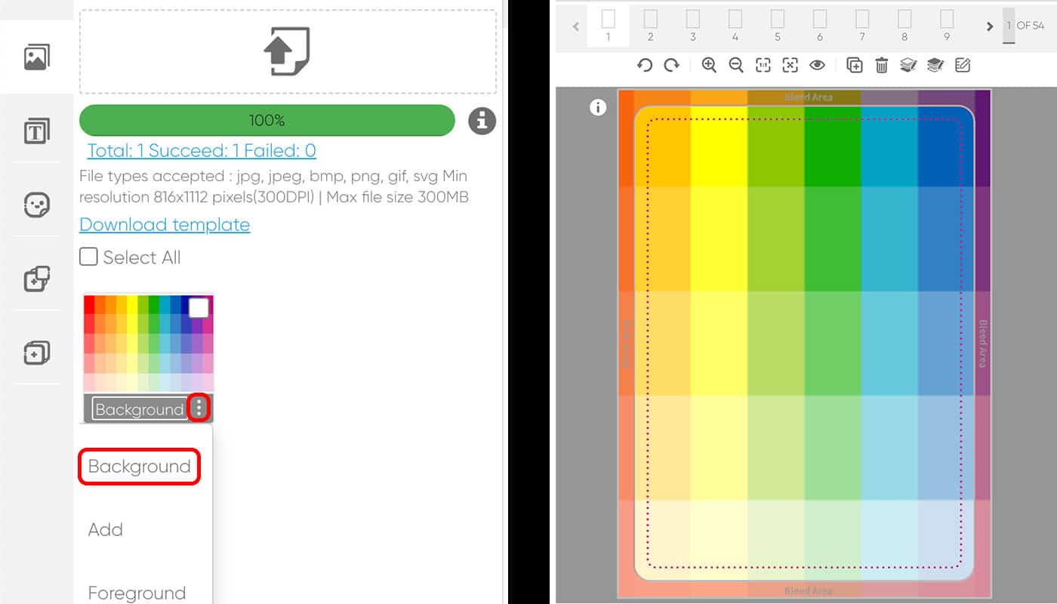The height and width of the screenshot is (604, 1057).
Task: Choose Add from the dropdown menu
Action: click(x=106, y=530)
